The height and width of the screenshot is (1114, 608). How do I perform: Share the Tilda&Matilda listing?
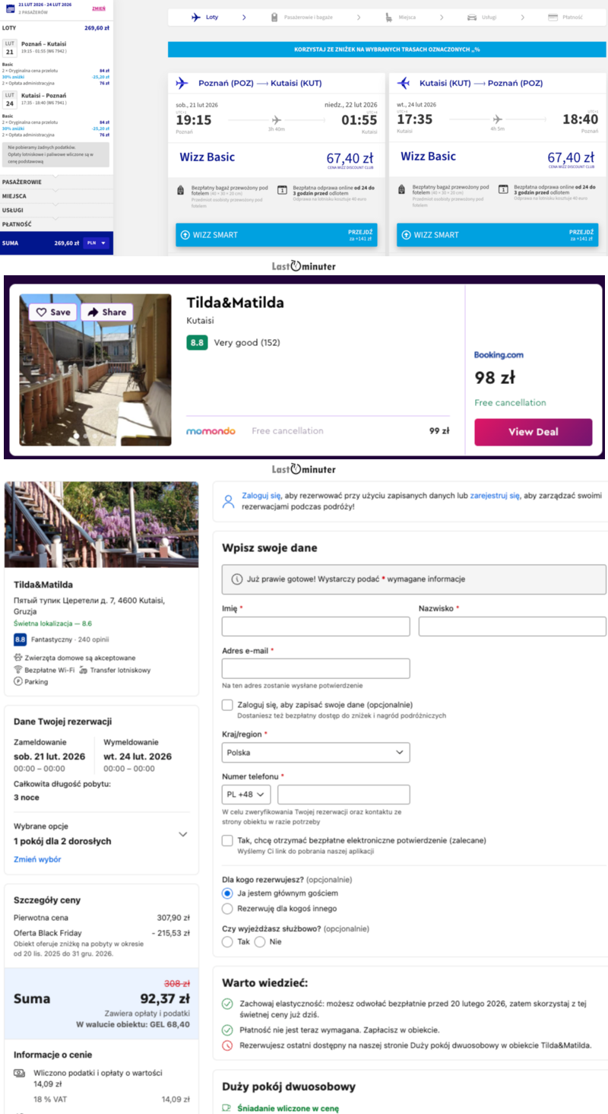click(106, 312)
